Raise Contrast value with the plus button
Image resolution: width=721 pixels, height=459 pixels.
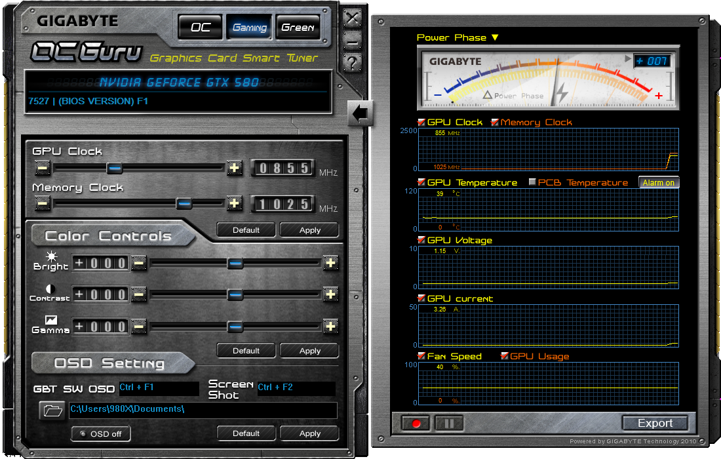pos(330,294)
